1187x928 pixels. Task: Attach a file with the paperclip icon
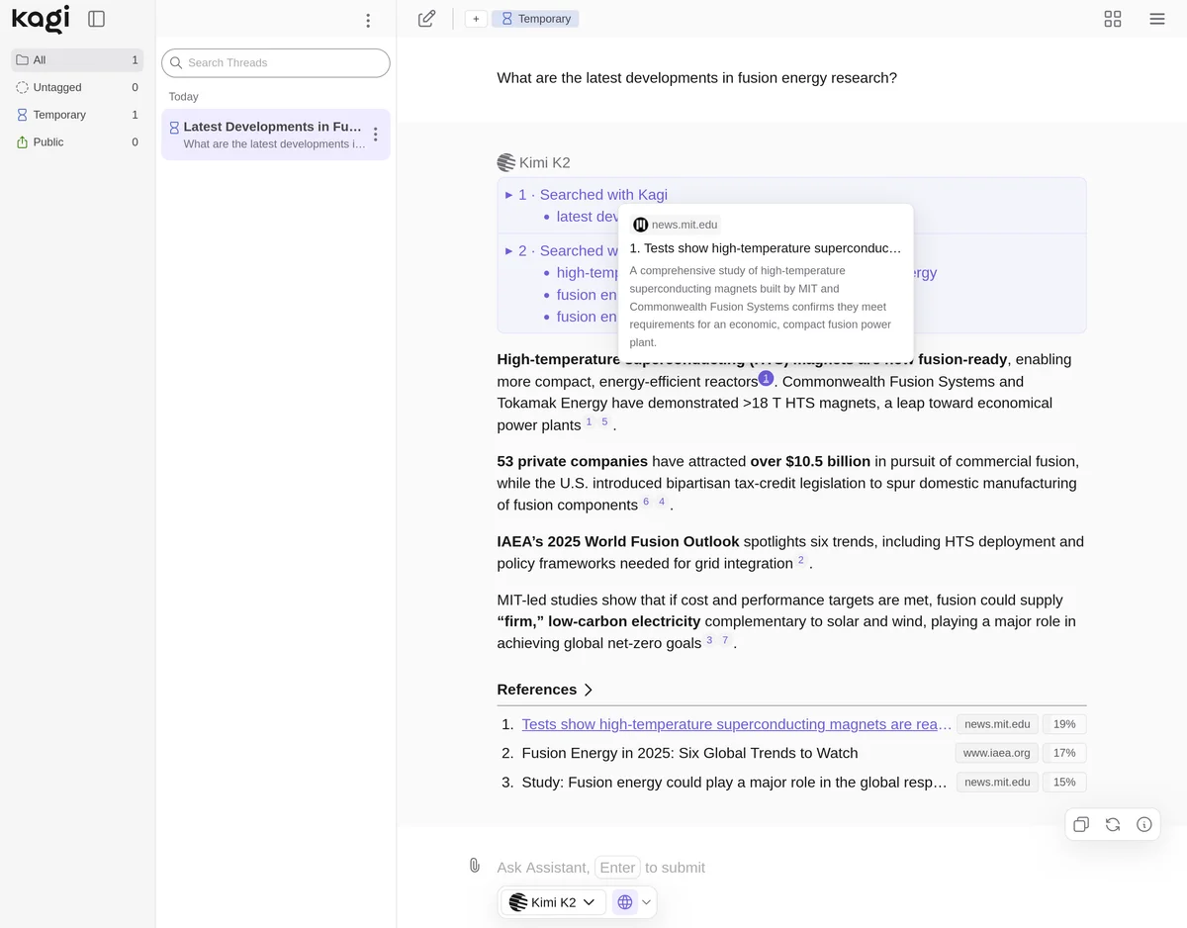click(474, 865)
